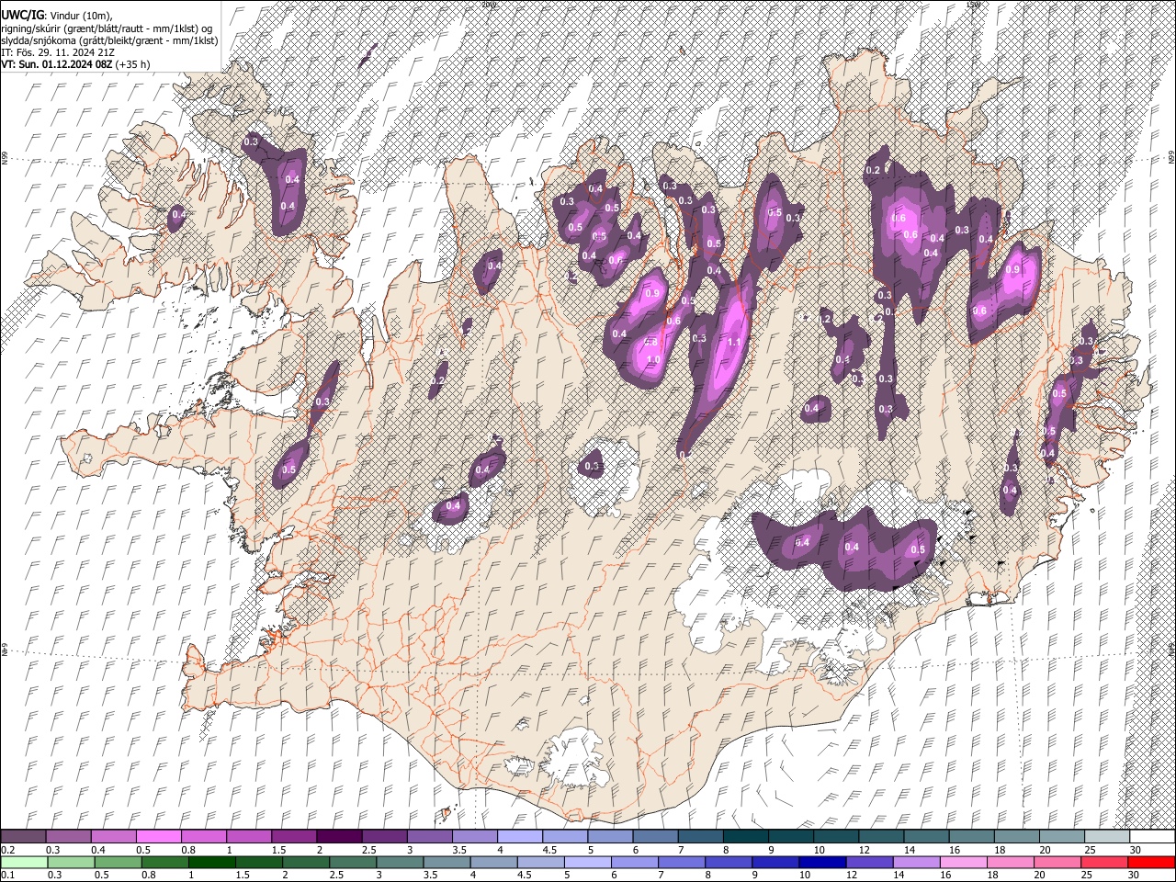Click the 'rigning/skúrir' legend description line
Screen dimensions: 1176x882
click(107, 28)
